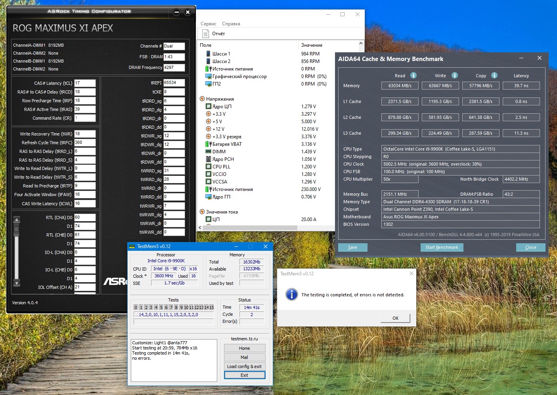Screen dimensions: 557x395
Task: Click the icon of +3.3 V 3.297 V row
Action: coord(208,114)
